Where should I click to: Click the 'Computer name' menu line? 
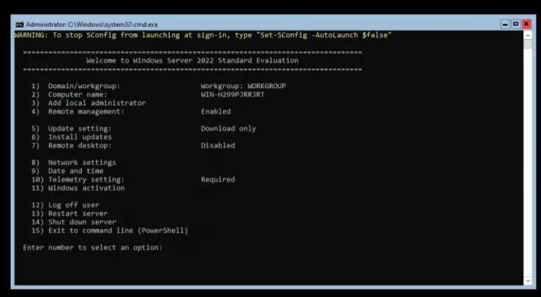pos(147,94)
